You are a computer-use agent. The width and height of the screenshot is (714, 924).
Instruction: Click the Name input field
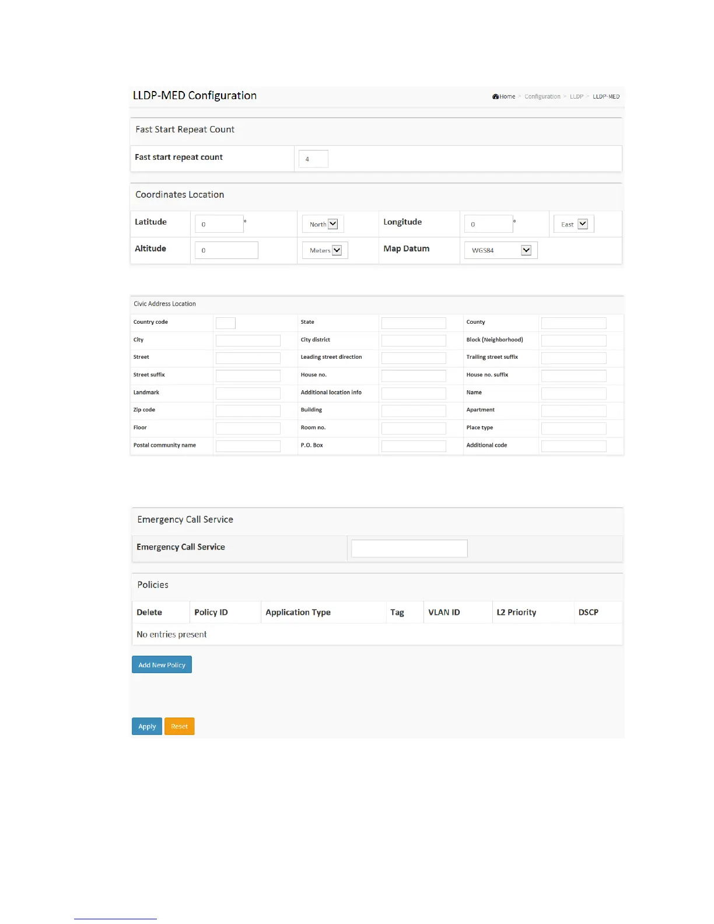tap(573, 393)
